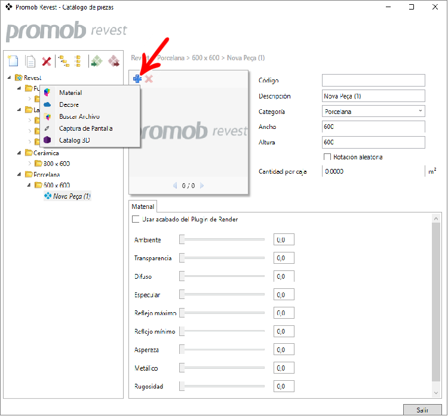
Task: Select Buscar Archivo menu entry
Action: [90, 116]
